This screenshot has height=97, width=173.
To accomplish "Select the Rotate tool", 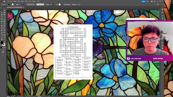I will tap(2, 23).
